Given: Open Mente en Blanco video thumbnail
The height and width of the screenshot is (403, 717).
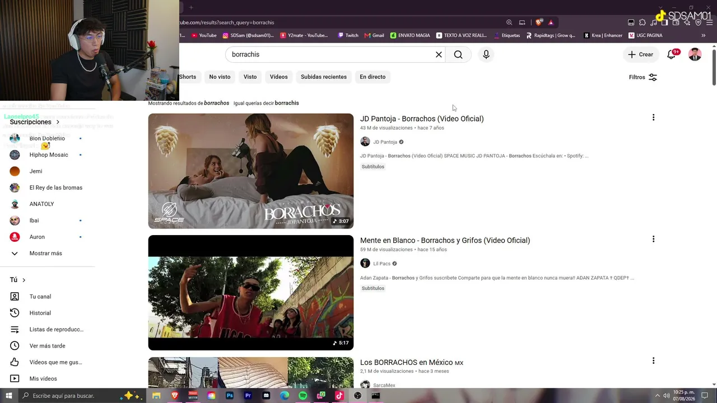Looking at the screenshot, I should click(x=251, y=293).
